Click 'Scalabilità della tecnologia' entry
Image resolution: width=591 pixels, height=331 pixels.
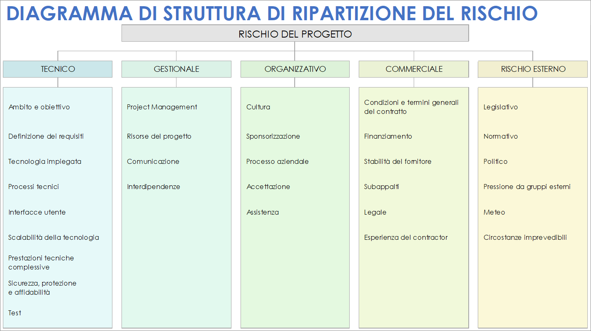pyautogui.click(x=54, y=237)
